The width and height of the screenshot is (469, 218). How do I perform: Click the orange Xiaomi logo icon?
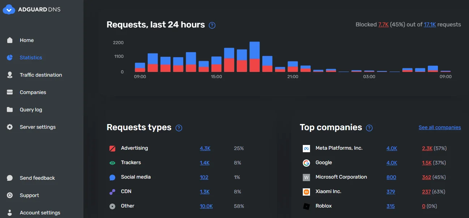pos(306,192)
